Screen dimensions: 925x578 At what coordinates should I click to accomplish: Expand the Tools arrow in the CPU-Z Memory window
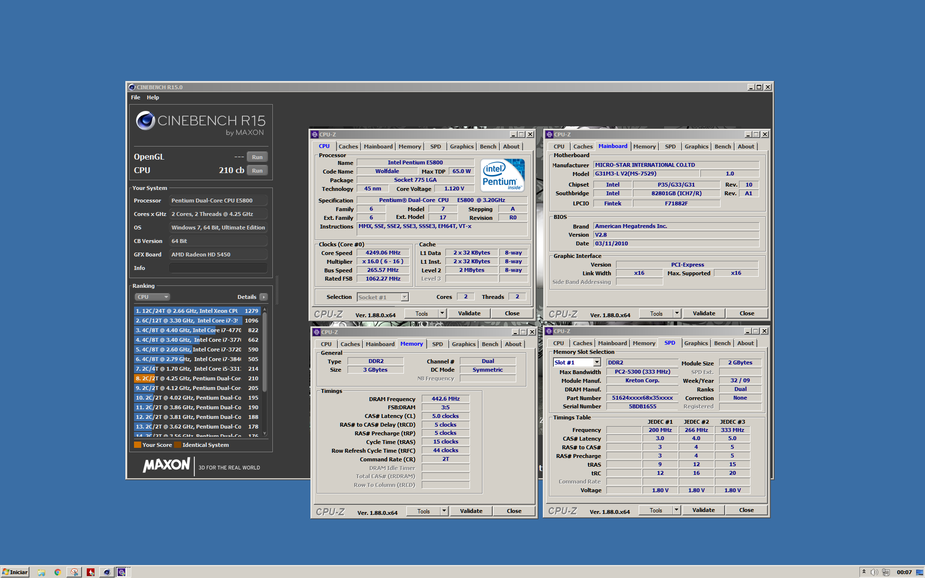coord(444,511)
